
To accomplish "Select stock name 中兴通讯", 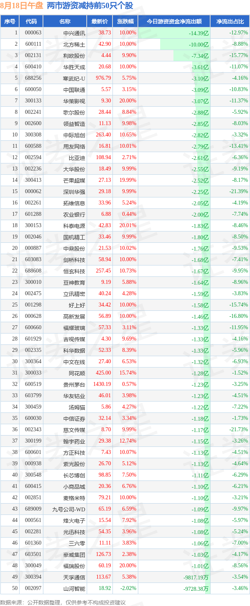I will click(74, 33).
